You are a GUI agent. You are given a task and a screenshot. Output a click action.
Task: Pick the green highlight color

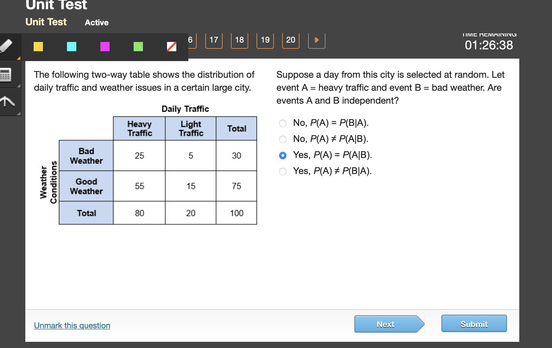[x=138, y=47]
